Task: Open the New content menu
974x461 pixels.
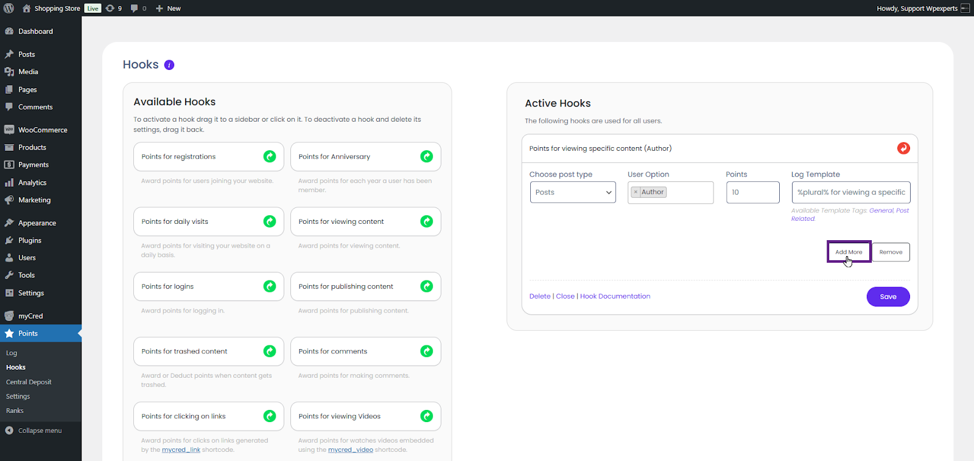Action: (169, 9)
